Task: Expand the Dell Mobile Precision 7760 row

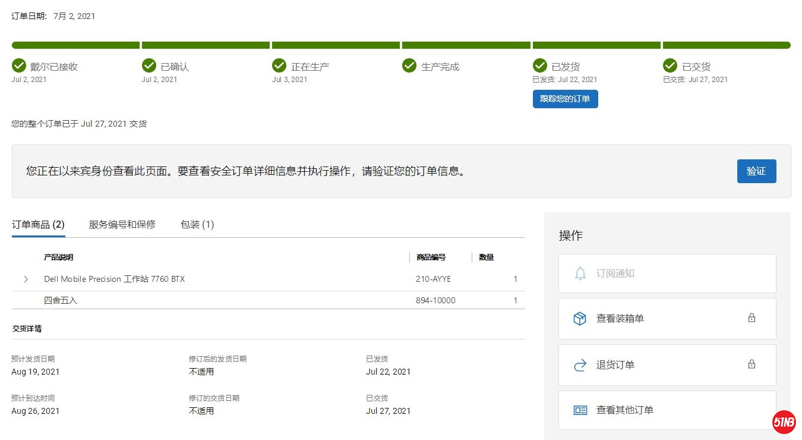Action: click(x=26, y=279)
